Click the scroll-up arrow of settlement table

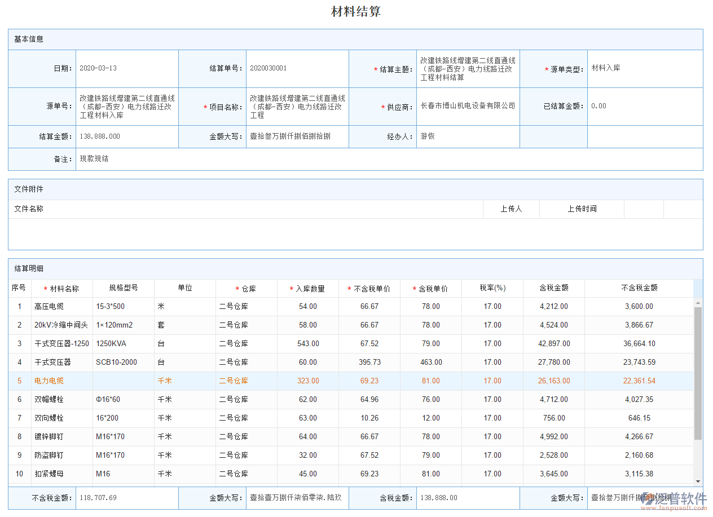pyautogui.click(x=698, y=302)
